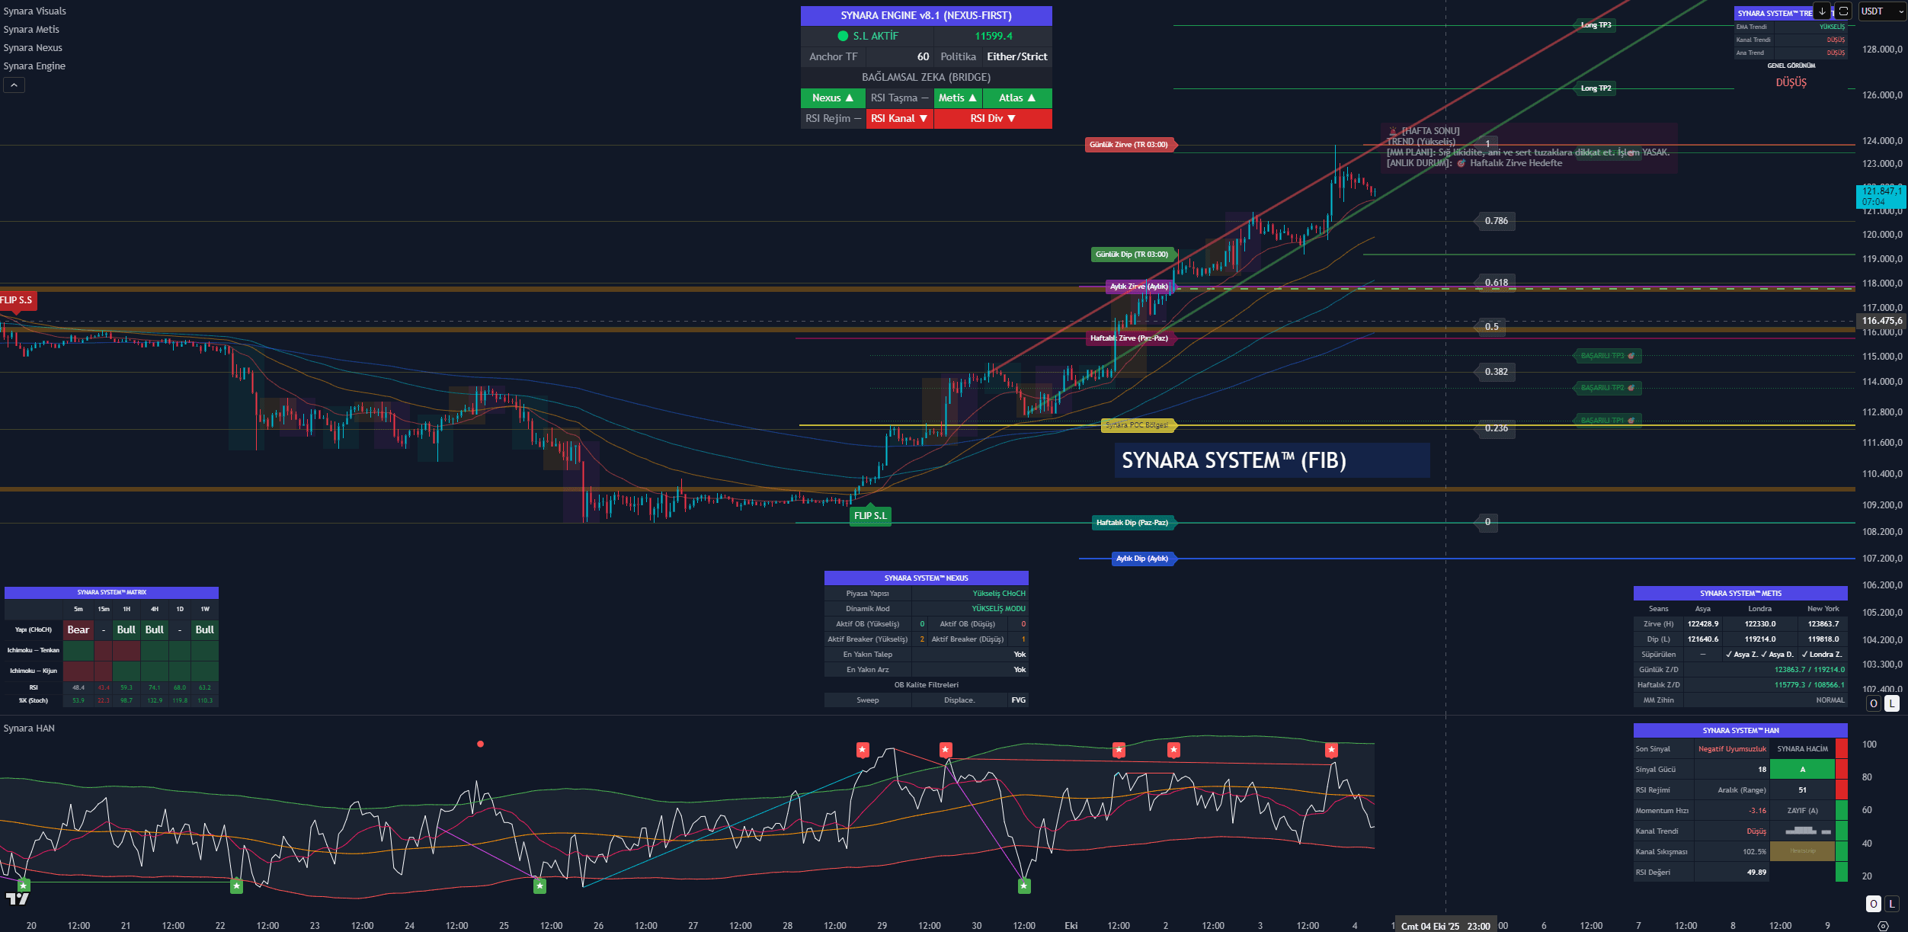Select the Synara Nexus indicator label
The height and width of the screenshot is (932, 1908).
coord(33,48)
